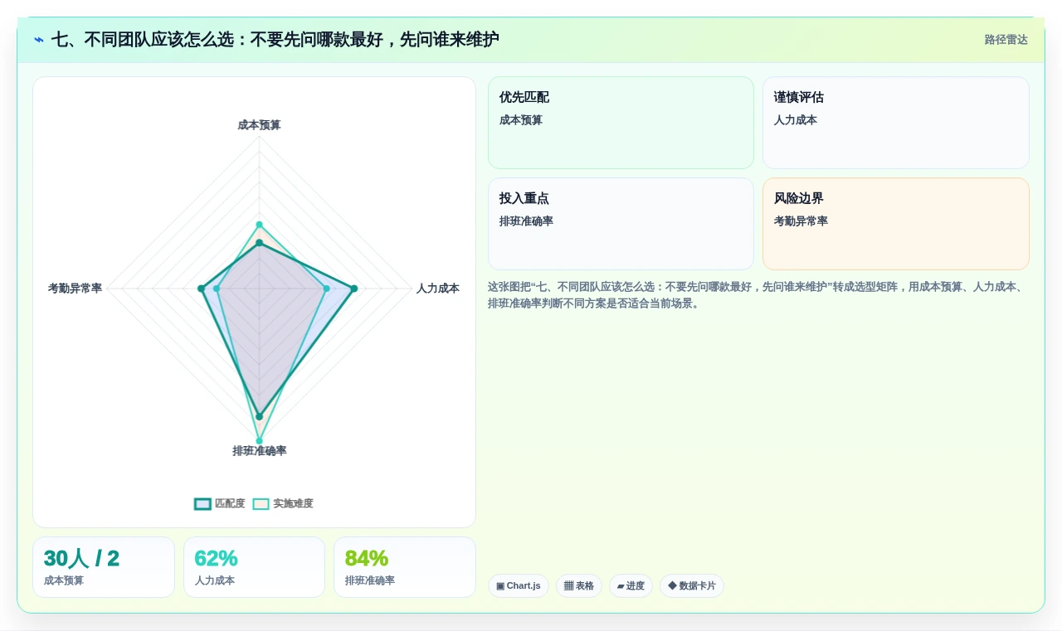Click the 排班准确率 radar axis label
Screen dimensions: 1062x631
point(259,451)
